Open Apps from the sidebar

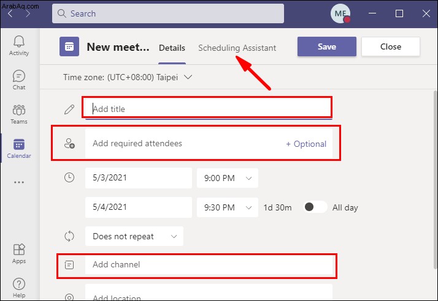point(19,254)
